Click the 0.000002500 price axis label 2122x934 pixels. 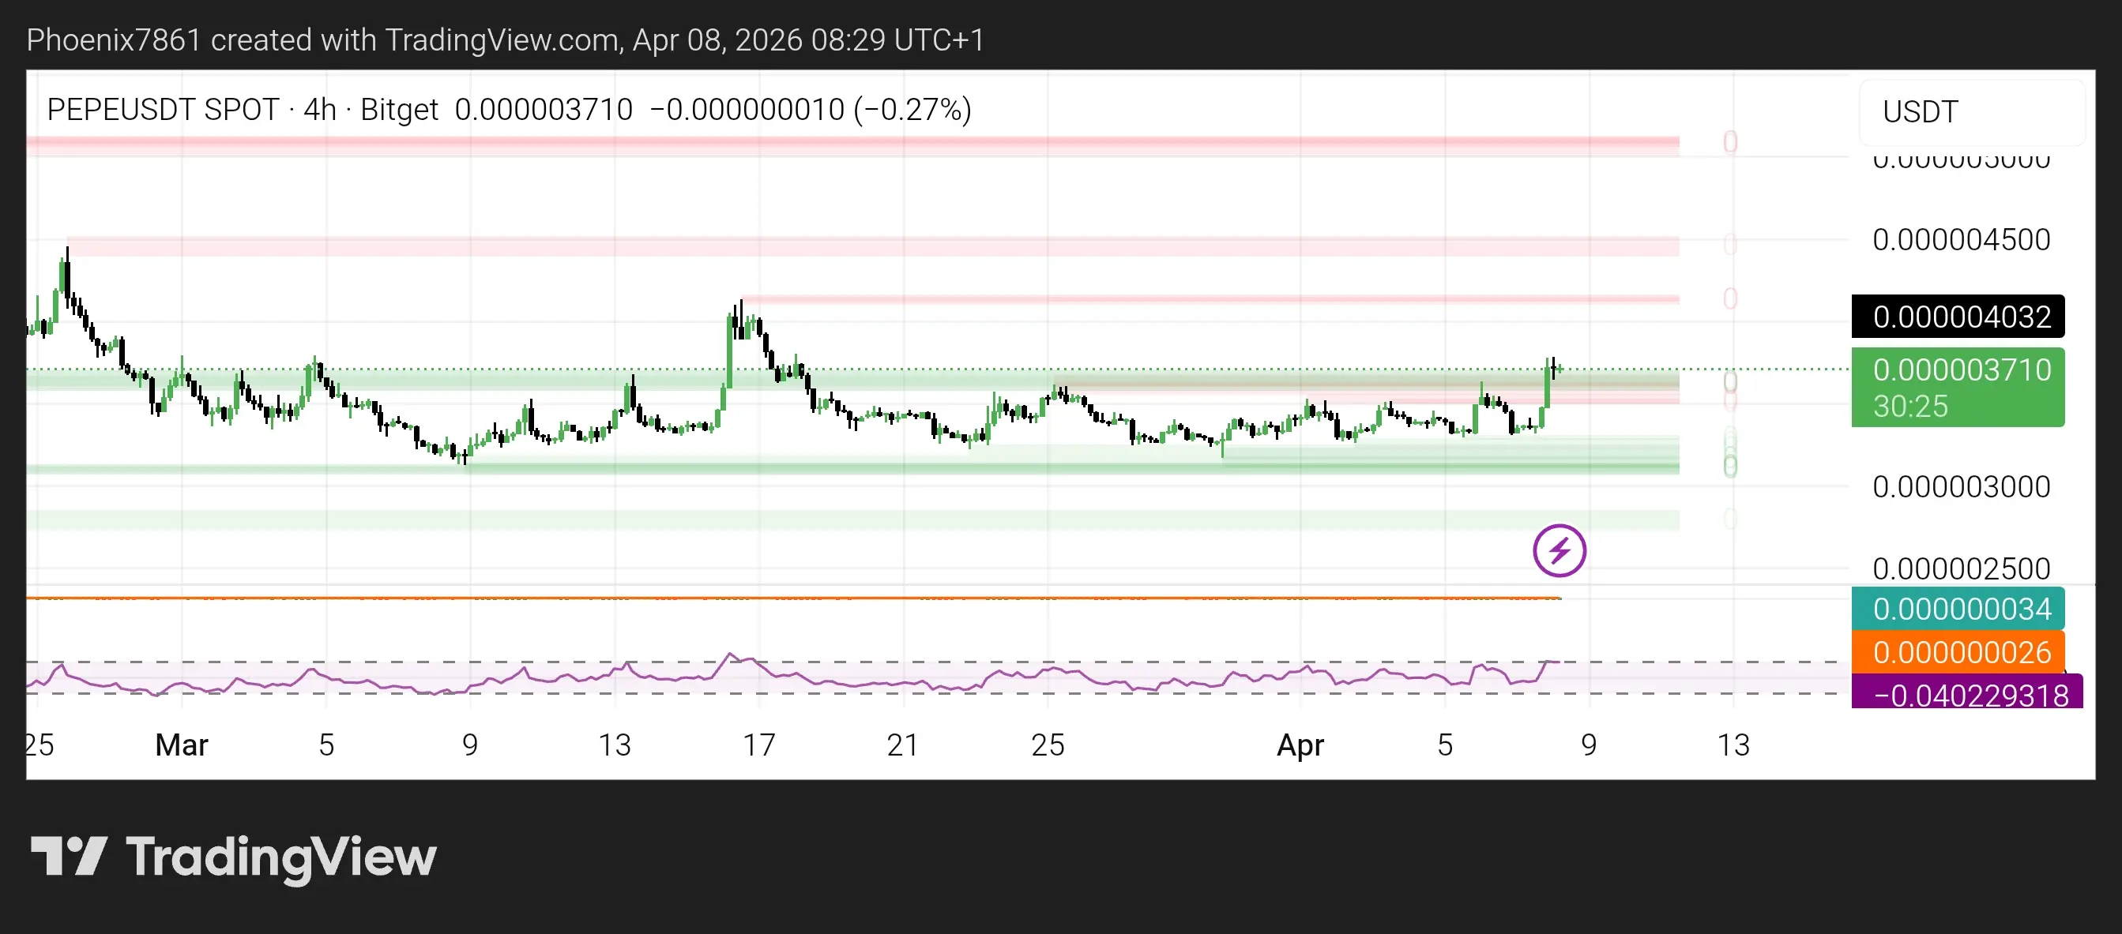point(1961,568)
